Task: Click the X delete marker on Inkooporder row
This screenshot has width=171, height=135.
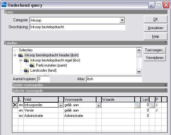Action: tap(15, 105)
